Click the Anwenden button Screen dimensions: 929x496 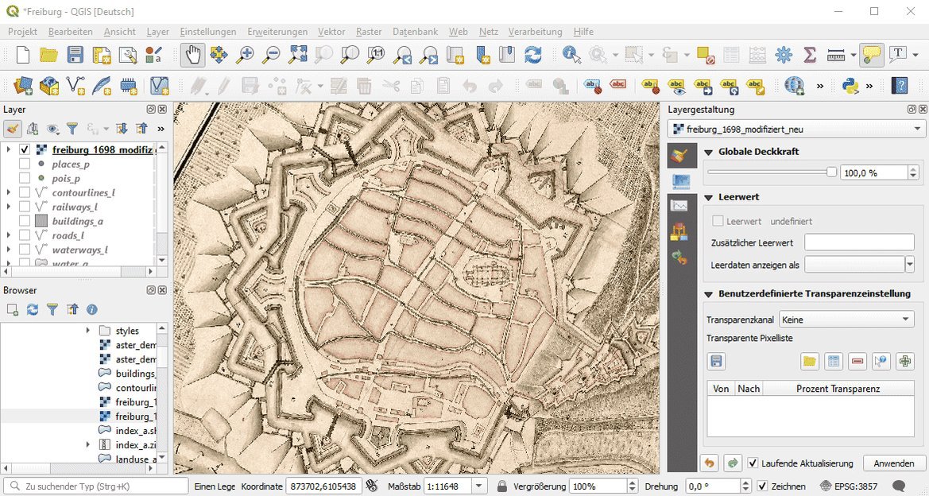894,463
